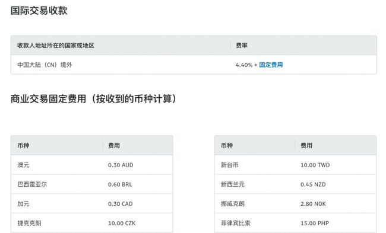This screenshot has height=233, width=386.
Task: Click the 费用 header in the left table
Action: pyautogui.click(x=114, y=145)
